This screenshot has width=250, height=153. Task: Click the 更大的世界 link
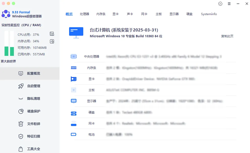[x=8, y=61]
